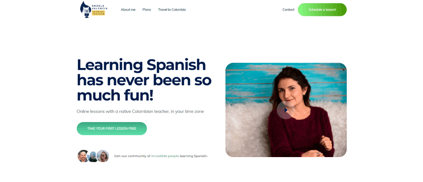Open Travel to Colombia in navigation
The height and width of the screenshot is (182, 423).
pos(172,10)
